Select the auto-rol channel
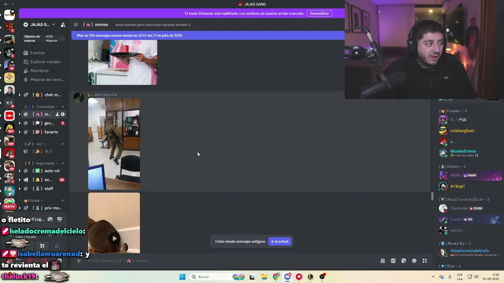This screenshot has height=283, width=504. pyautogui.click(x=43, y=171)
